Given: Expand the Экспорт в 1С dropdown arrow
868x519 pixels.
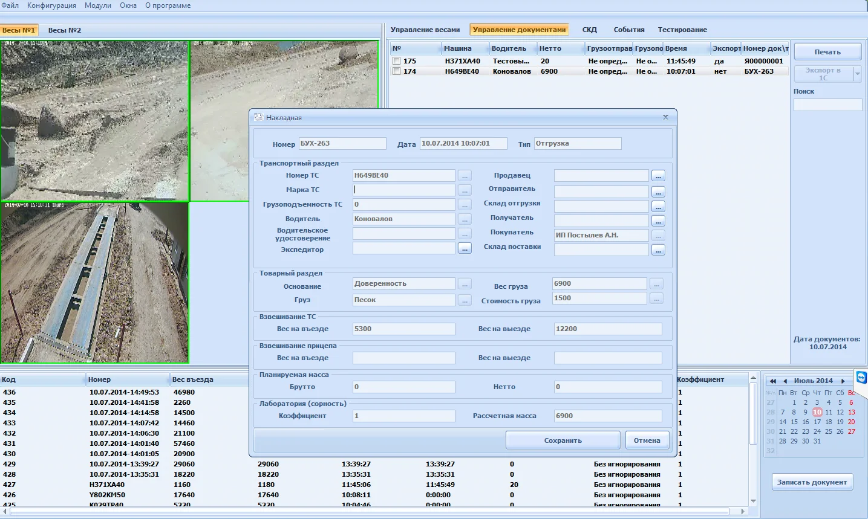Looking at the screenshot, I should click(857, 74).
